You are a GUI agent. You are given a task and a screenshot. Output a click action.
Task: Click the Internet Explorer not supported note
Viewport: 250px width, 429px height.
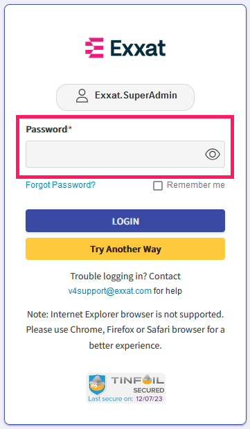coord(125,330)
